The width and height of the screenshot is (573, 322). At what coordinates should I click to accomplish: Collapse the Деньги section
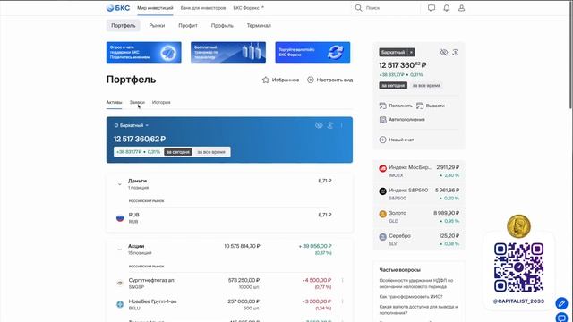coord(119,184)
